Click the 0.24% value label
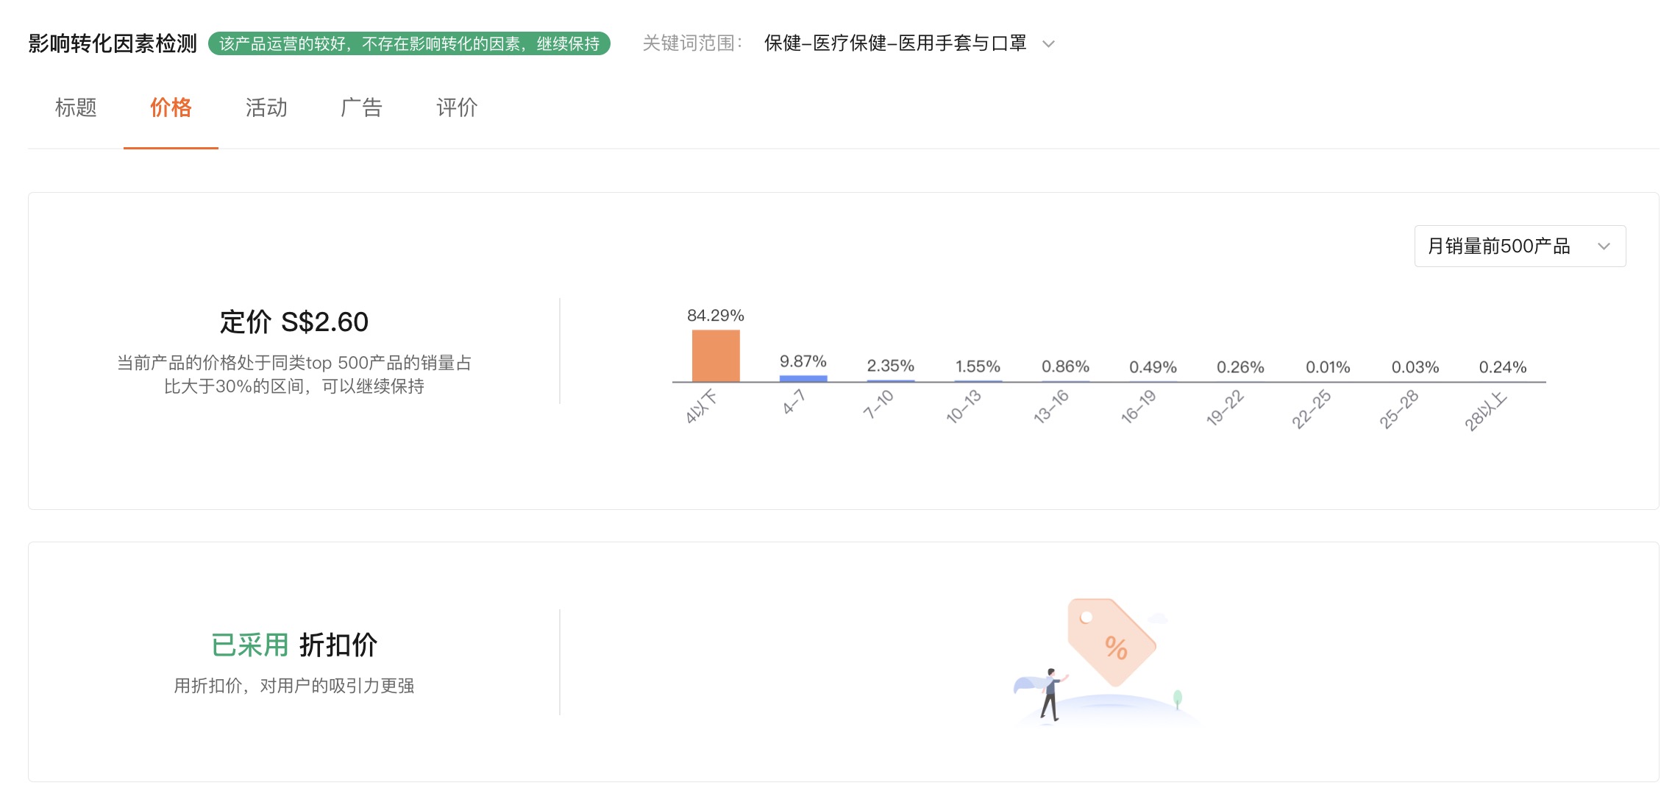 pos(1503,367)
